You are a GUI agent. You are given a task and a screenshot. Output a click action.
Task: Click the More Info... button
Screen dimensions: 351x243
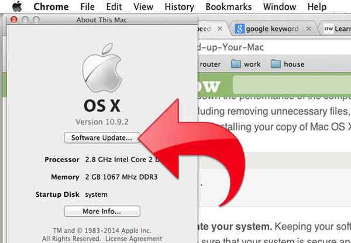(102, 211)
